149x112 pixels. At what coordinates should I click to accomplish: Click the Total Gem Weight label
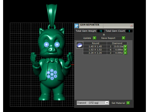86,31
